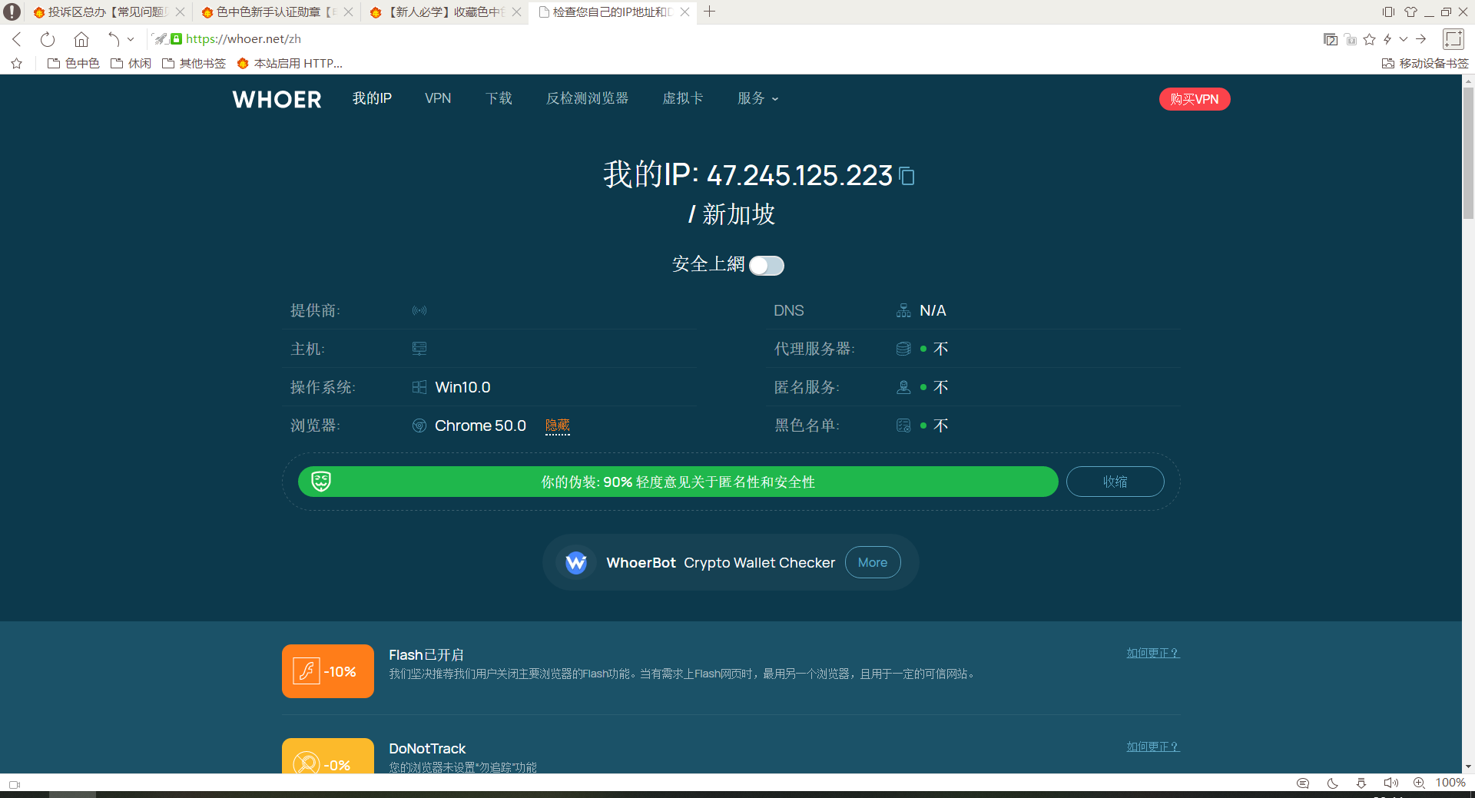The height and width of the screenshot is (798, 1475).
Task: Reload the page with refresh icon
Action: pos(48,39)
